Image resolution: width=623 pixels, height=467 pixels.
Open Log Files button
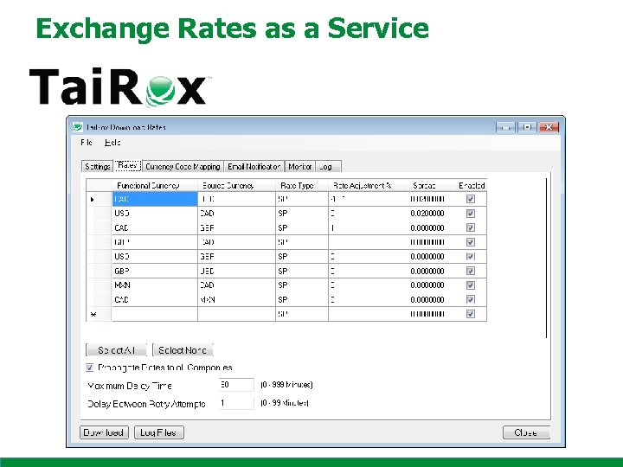coord(159,432)
